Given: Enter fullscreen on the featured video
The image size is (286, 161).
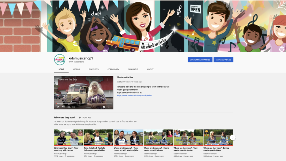Looking at the screenshot, I should [x=109, y=107].
